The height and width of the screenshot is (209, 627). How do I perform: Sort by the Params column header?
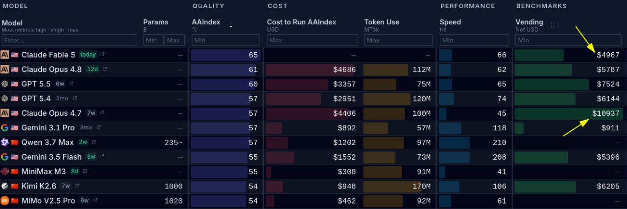(155, 22)
